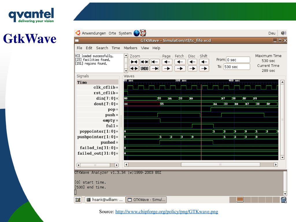Click the inward-pointing arrows zoom button
Image resolution: width=296 pixels, height=222 pixels.
tap(134, 62)
